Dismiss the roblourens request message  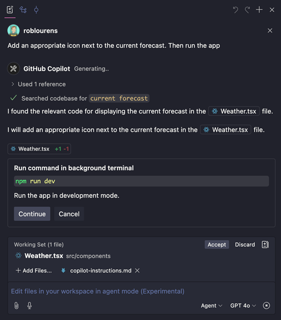coord(270,30)
